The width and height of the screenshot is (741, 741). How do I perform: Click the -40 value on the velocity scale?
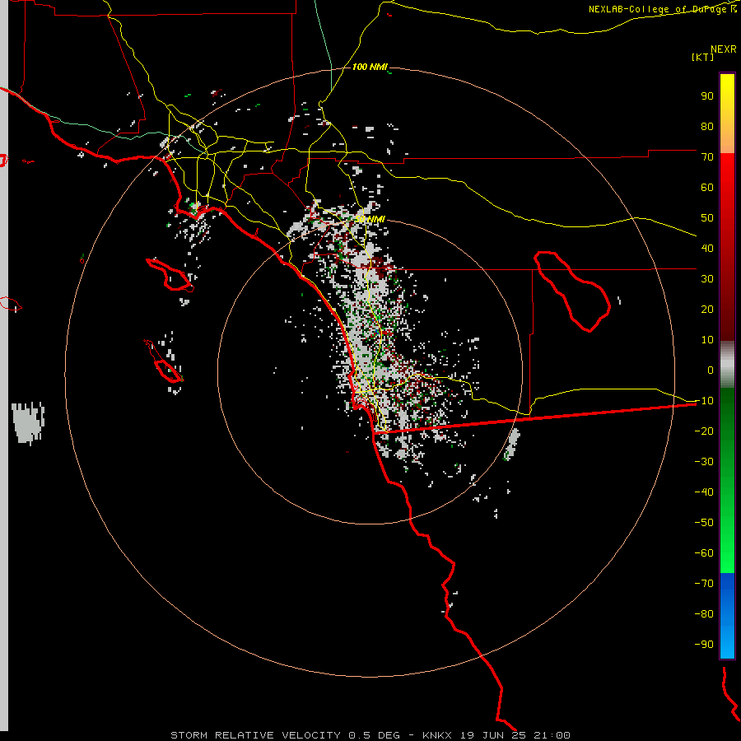(704, 492)
